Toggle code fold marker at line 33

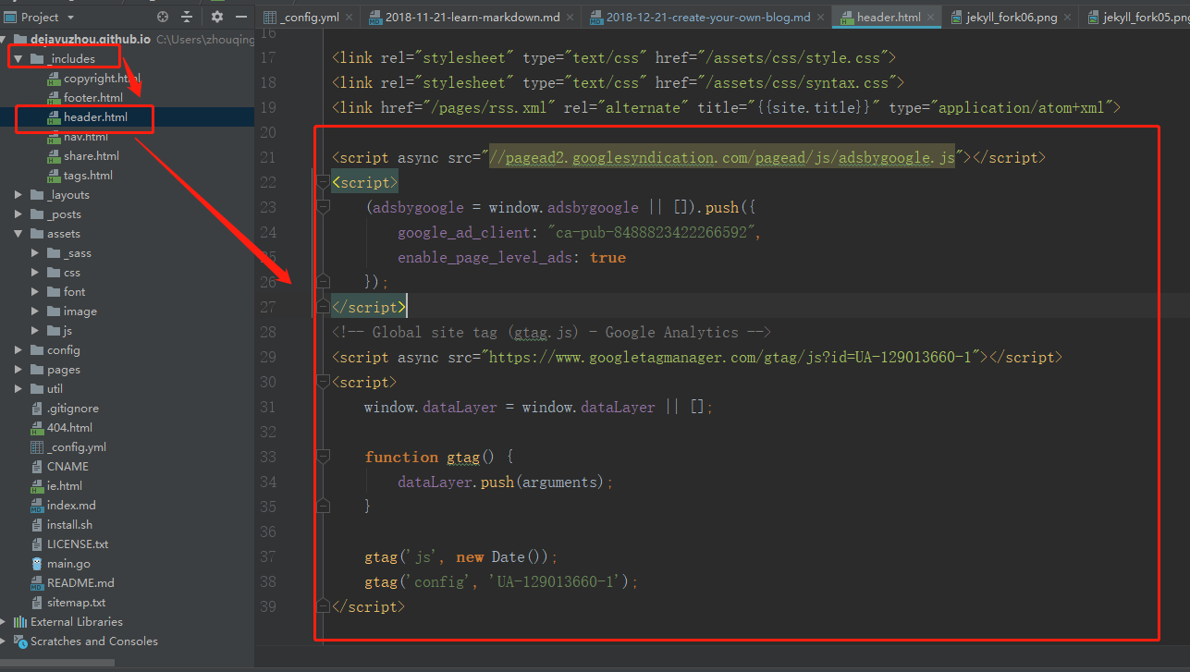click(323, 458)
